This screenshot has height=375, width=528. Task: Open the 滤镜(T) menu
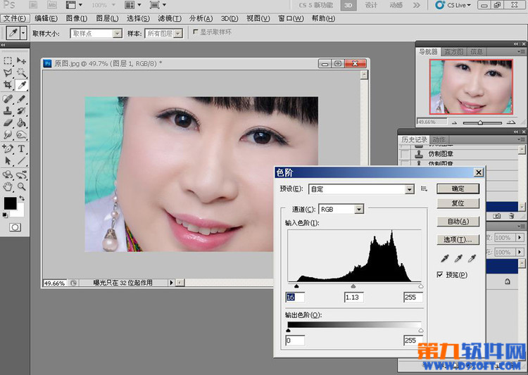170,18
